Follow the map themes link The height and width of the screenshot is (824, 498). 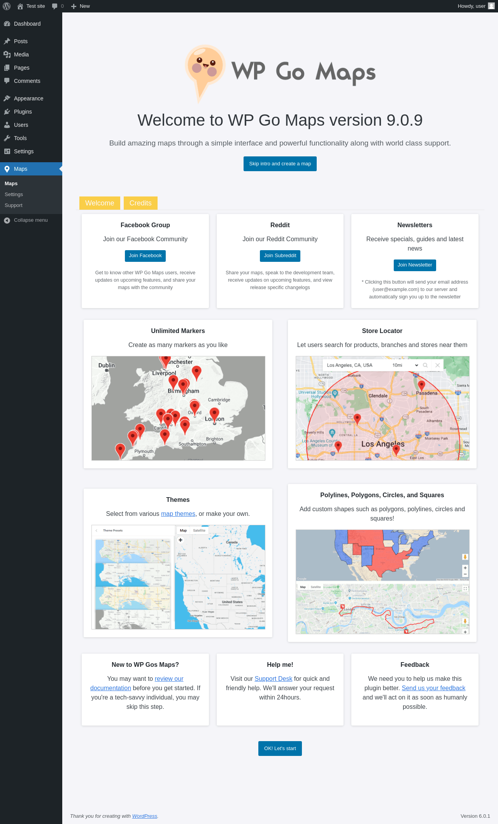pos(178,514)
